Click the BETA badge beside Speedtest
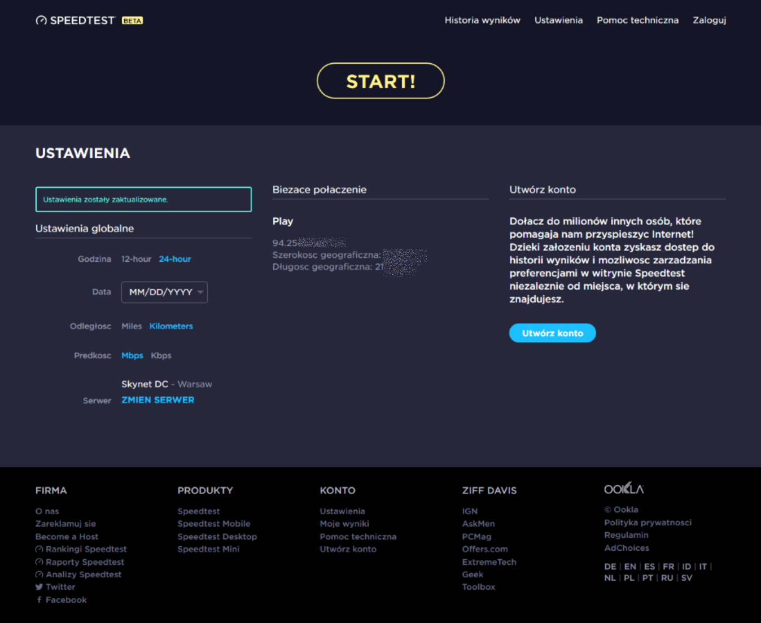Image resolution: width=761 pixels, height=623 pixels. click(133, 21)
